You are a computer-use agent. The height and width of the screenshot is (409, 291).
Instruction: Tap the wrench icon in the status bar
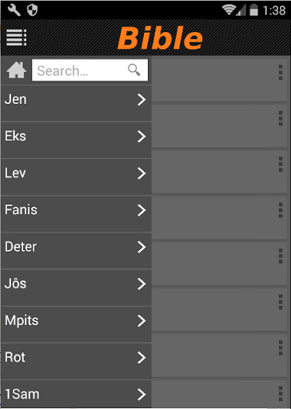[x=14, y=10]
